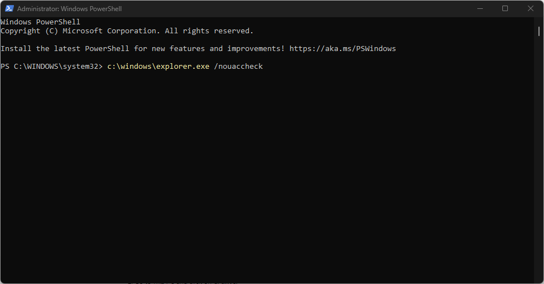Click the "Windows PowerShell" header line
Image resolution: width=544 pixels, height=284 pixels.
pos(41,22)
